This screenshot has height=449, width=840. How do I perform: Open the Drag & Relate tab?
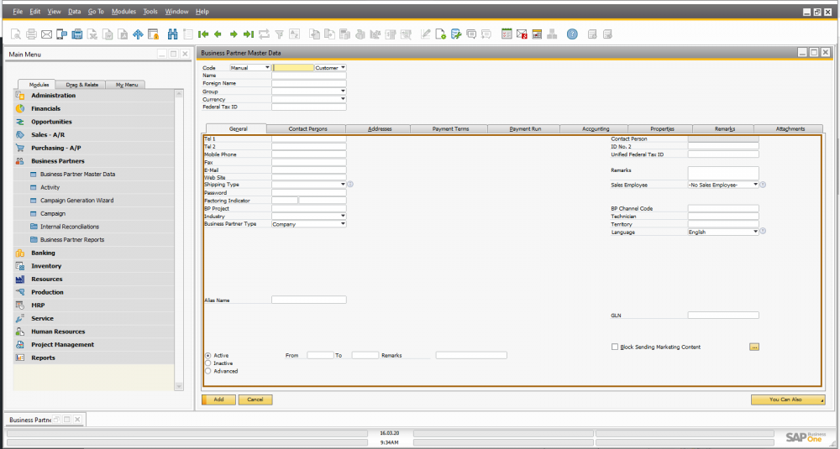click(82, 85)
